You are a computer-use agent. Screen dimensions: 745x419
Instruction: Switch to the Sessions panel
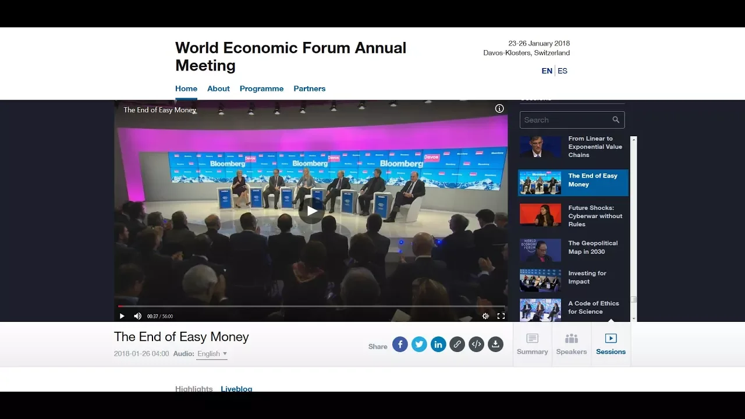click(x=611, y=344)
